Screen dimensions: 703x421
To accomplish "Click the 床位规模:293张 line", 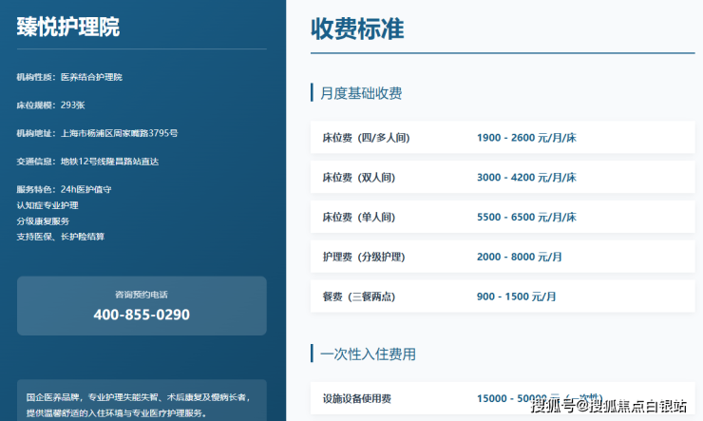I will point(50,105).
